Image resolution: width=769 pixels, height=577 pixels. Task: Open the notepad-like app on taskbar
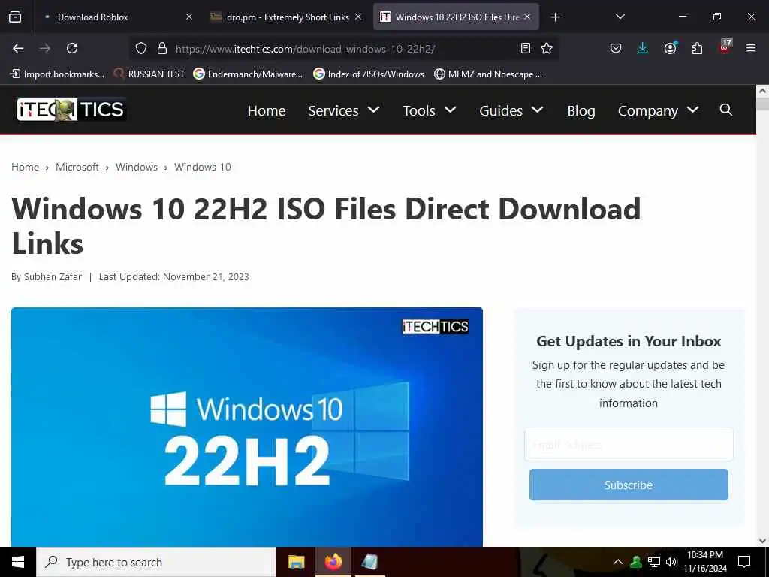(x=369, y=562)
